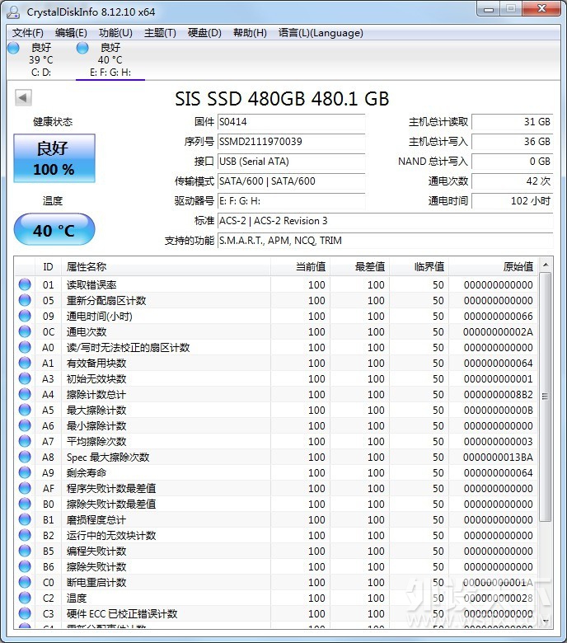This screenshot has height=643, width=567.
Task: Click status orb for A1 有效备用块数
Action: pos(25,363)
